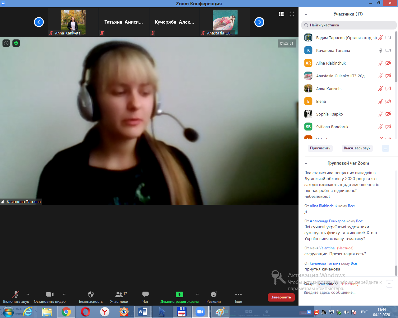Open Yandex browser from the taskbar
Image resolution: width=398 pixels, height=318 pixels.
click(x=105, y=311)
